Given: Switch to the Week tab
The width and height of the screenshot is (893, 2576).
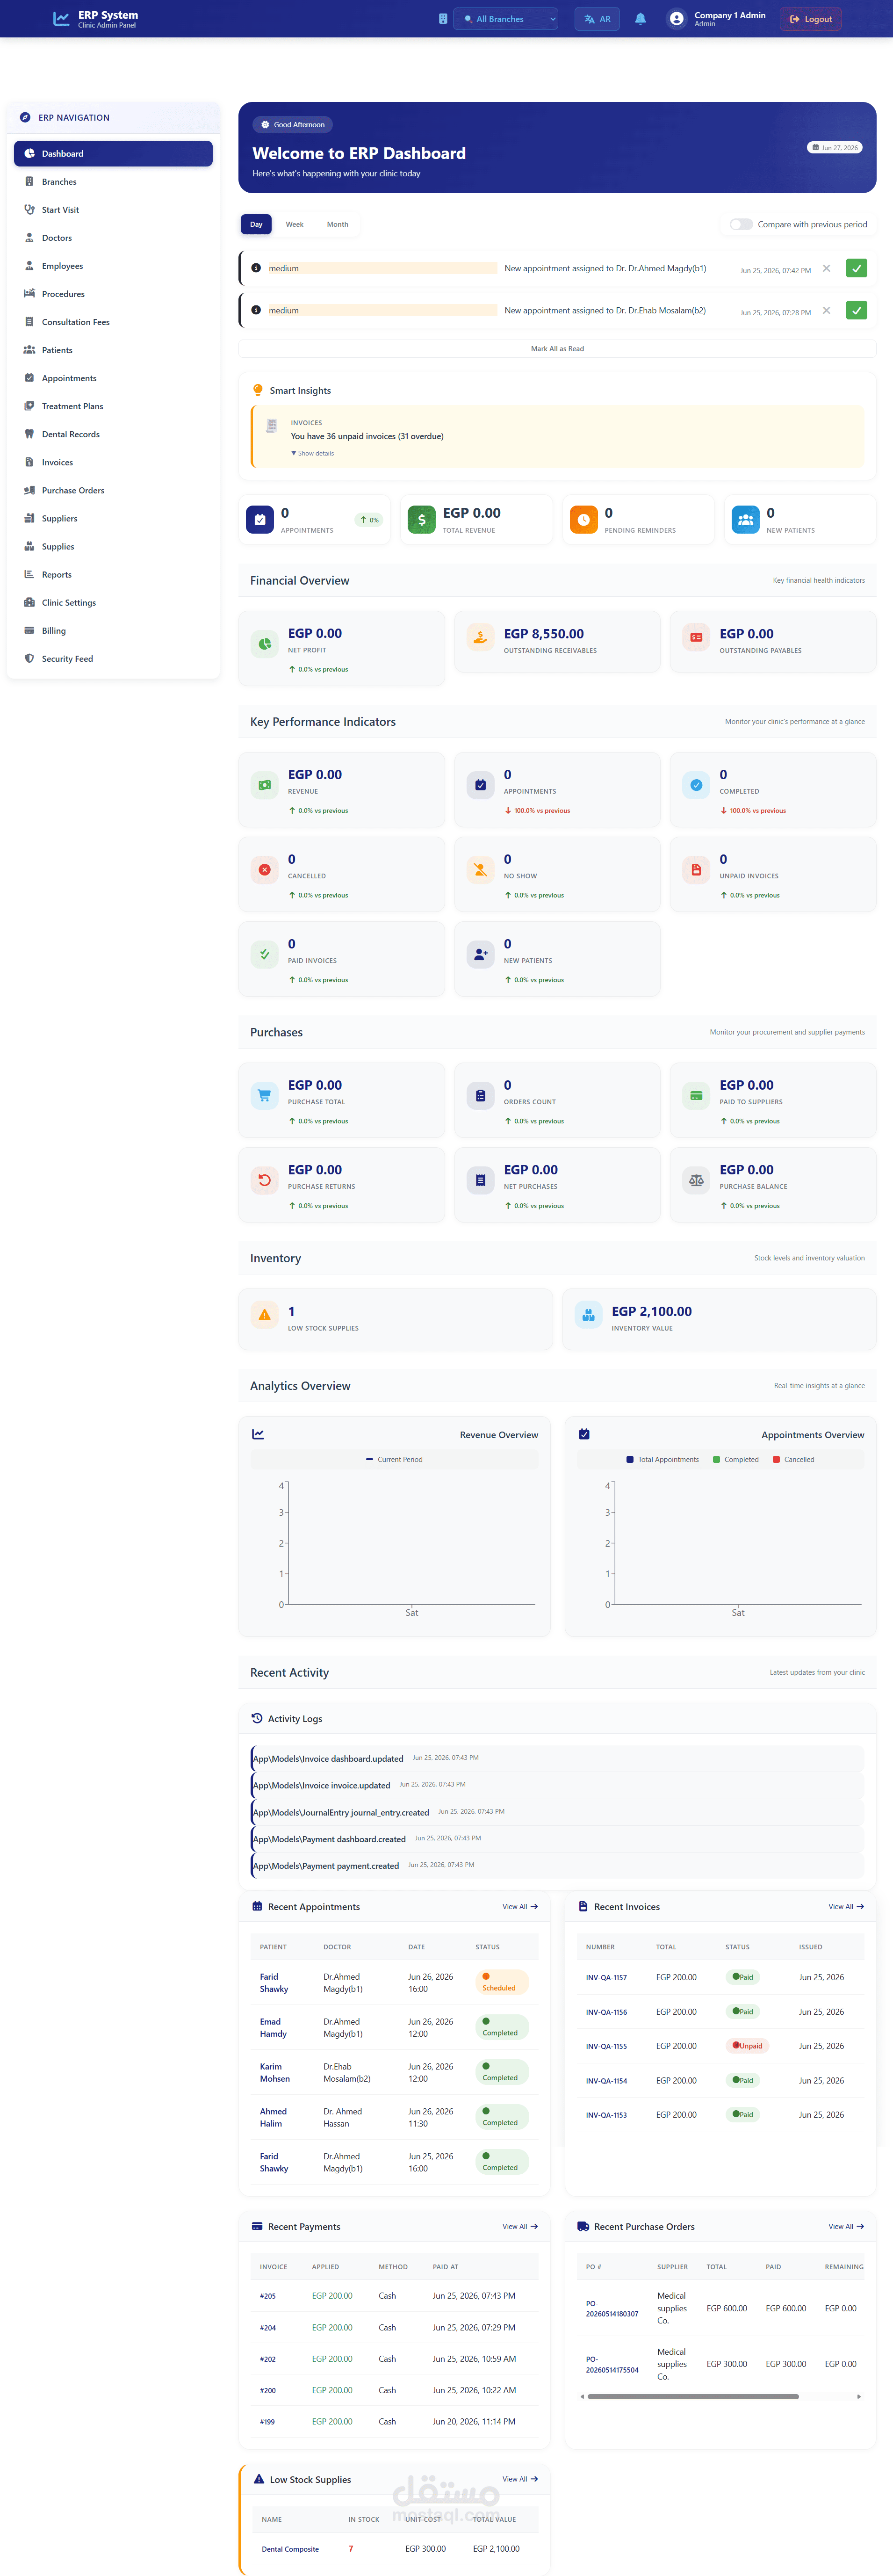Looking at the screenshot, I should [x=294, y=224].
